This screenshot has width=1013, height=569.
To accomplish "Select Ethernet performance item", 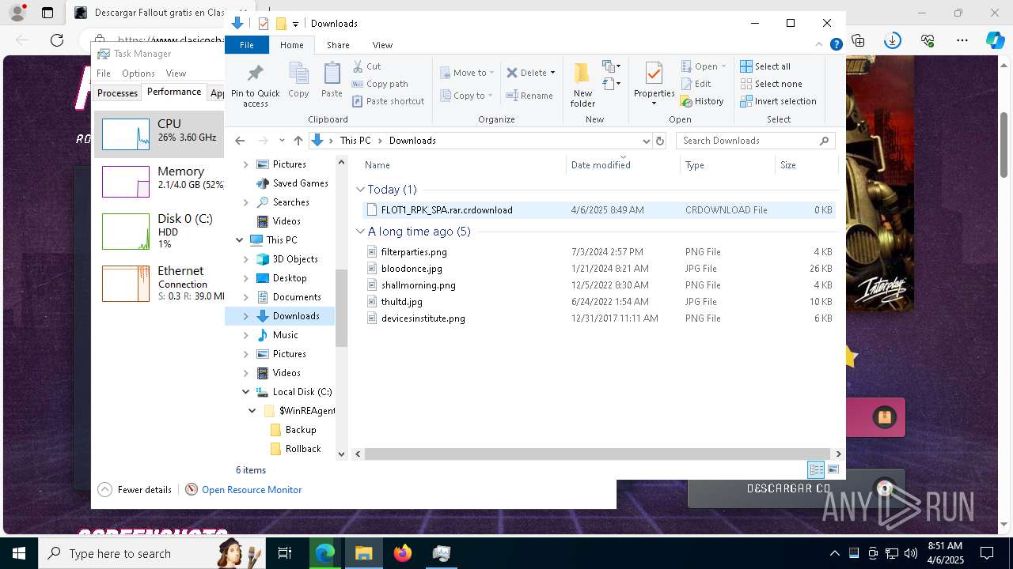I will pos(158,283).
